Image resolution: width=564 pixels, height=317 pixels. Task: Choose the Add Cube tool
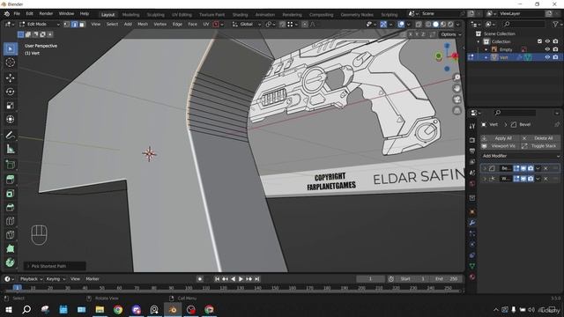[11, 165]
